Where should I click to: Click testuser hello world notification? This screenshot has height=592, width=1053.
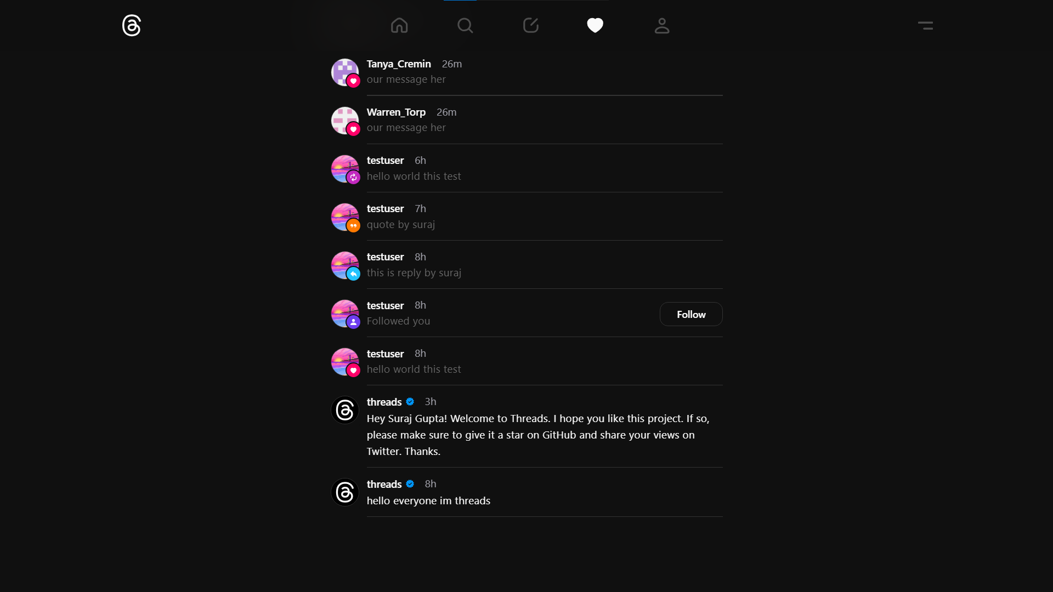526,168
